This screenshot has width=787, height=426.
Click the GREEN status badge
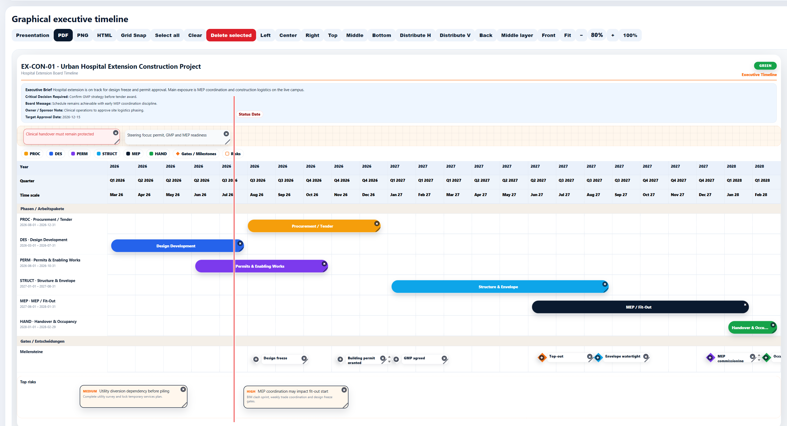coord(765,66)
